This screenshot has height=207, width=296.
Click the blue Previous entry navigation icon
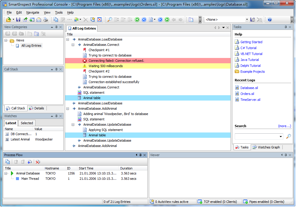[x=144, y=20]
